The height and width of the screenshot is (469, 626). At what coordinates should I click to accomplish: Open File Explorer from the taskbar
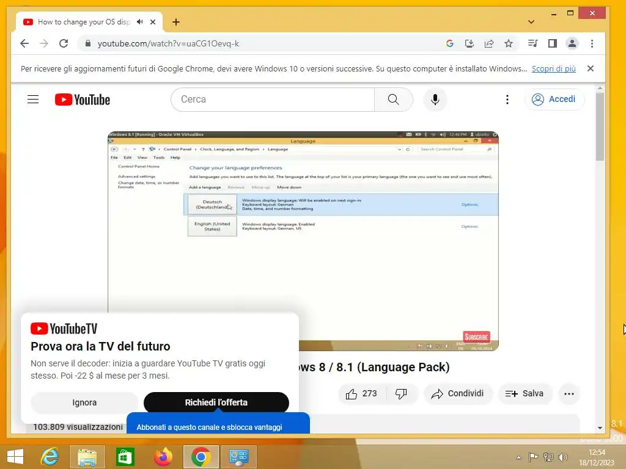[87, 457]
